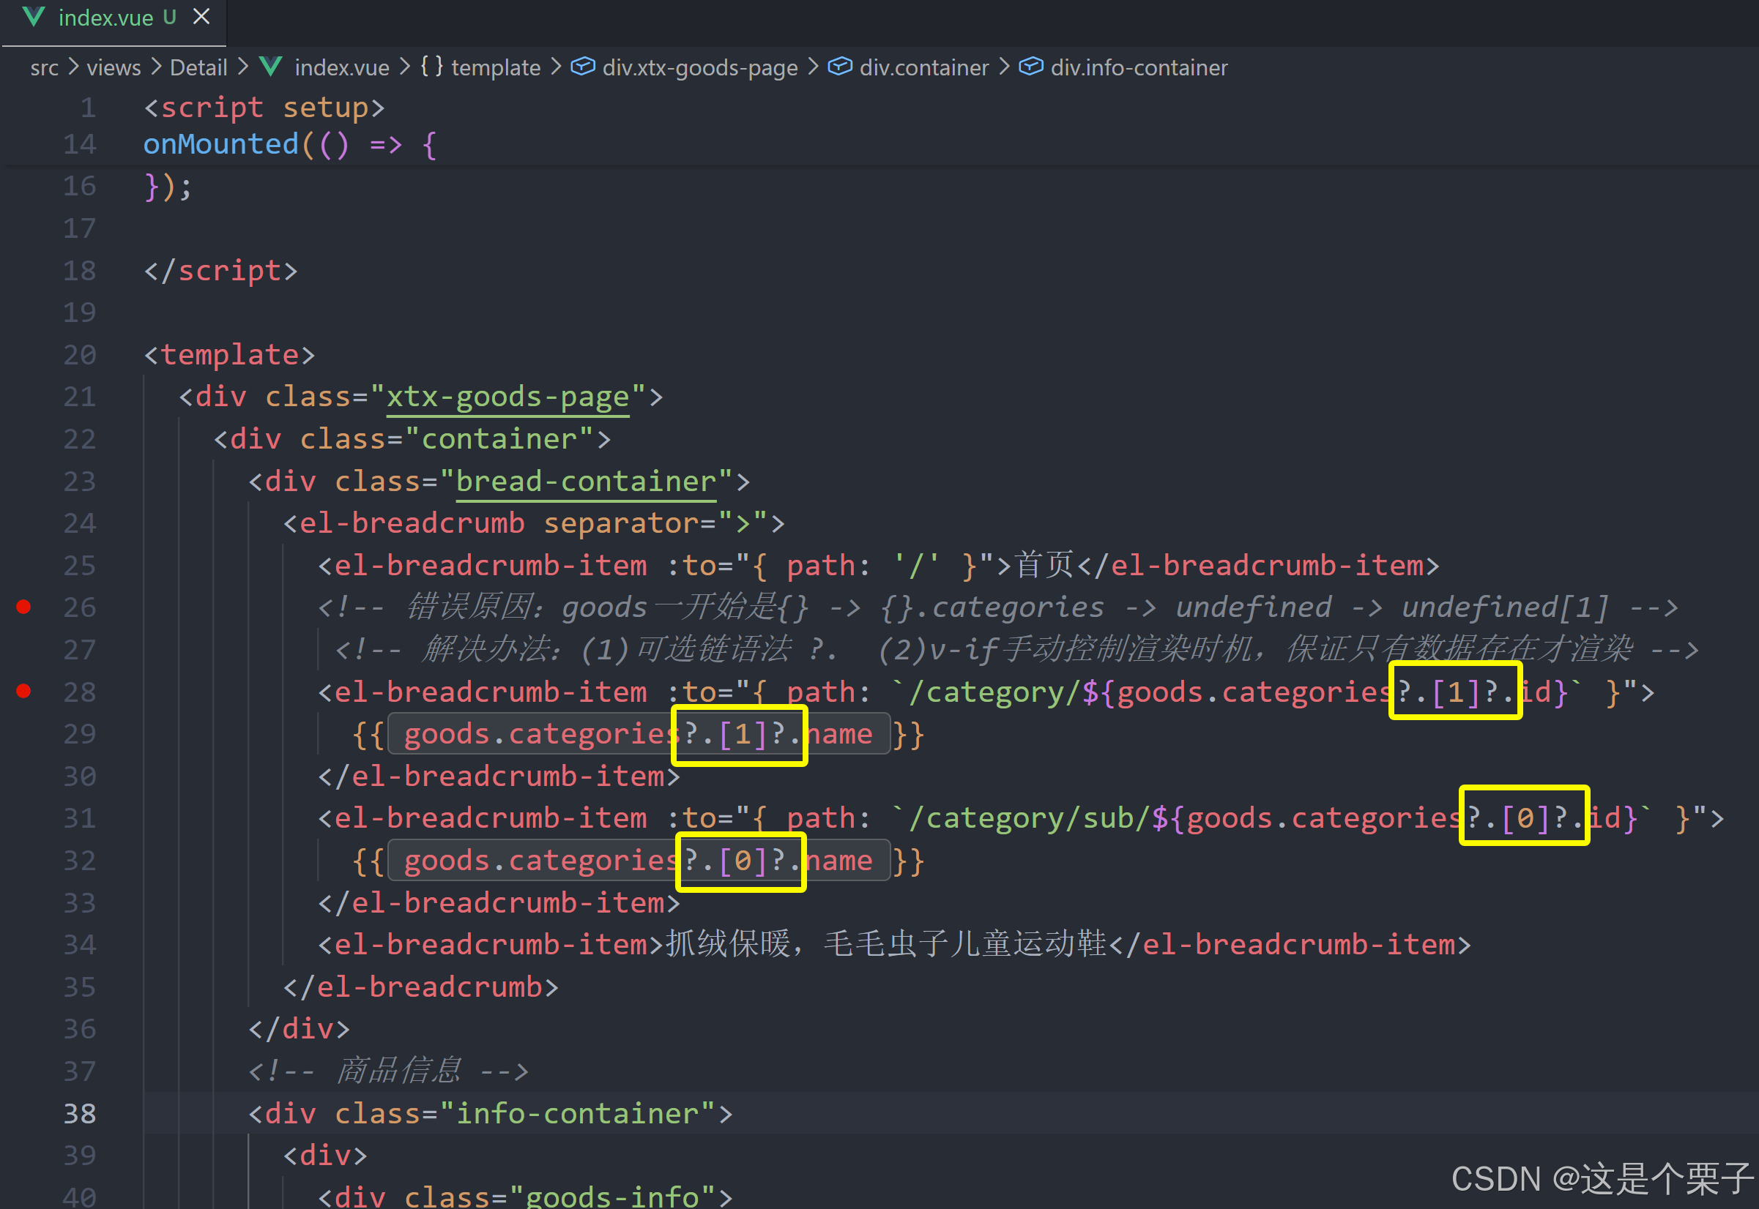Click the cube icon before div.container
This screenshot has width=1759, height=1209.
(x=840, y=67)
